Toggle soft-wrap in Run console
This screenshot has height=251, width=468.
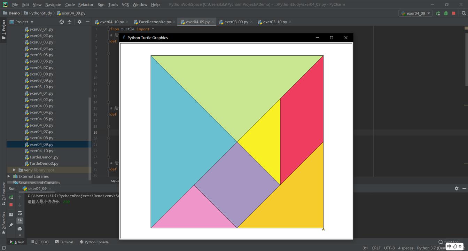pos(20,213)
